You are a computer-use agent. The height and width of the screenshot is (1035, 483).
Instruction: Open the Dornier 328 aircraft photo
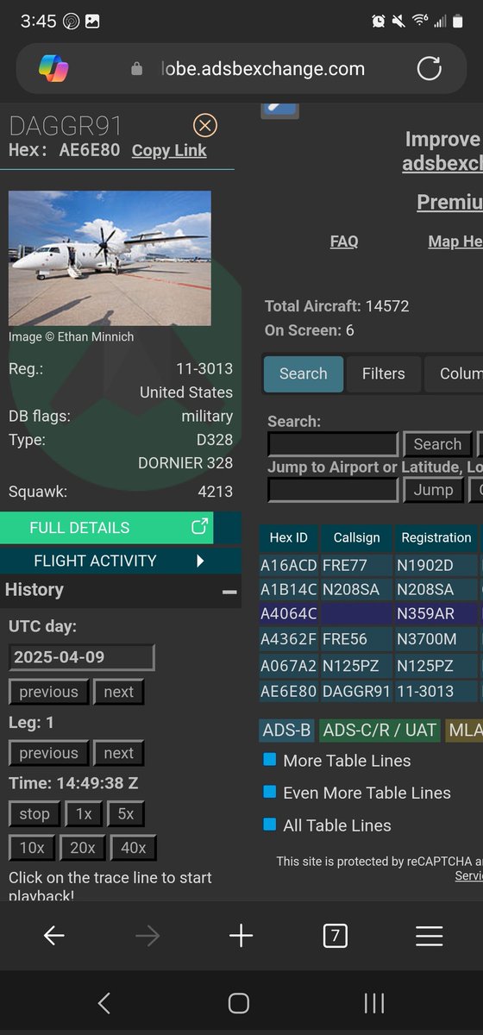(110, 258)
